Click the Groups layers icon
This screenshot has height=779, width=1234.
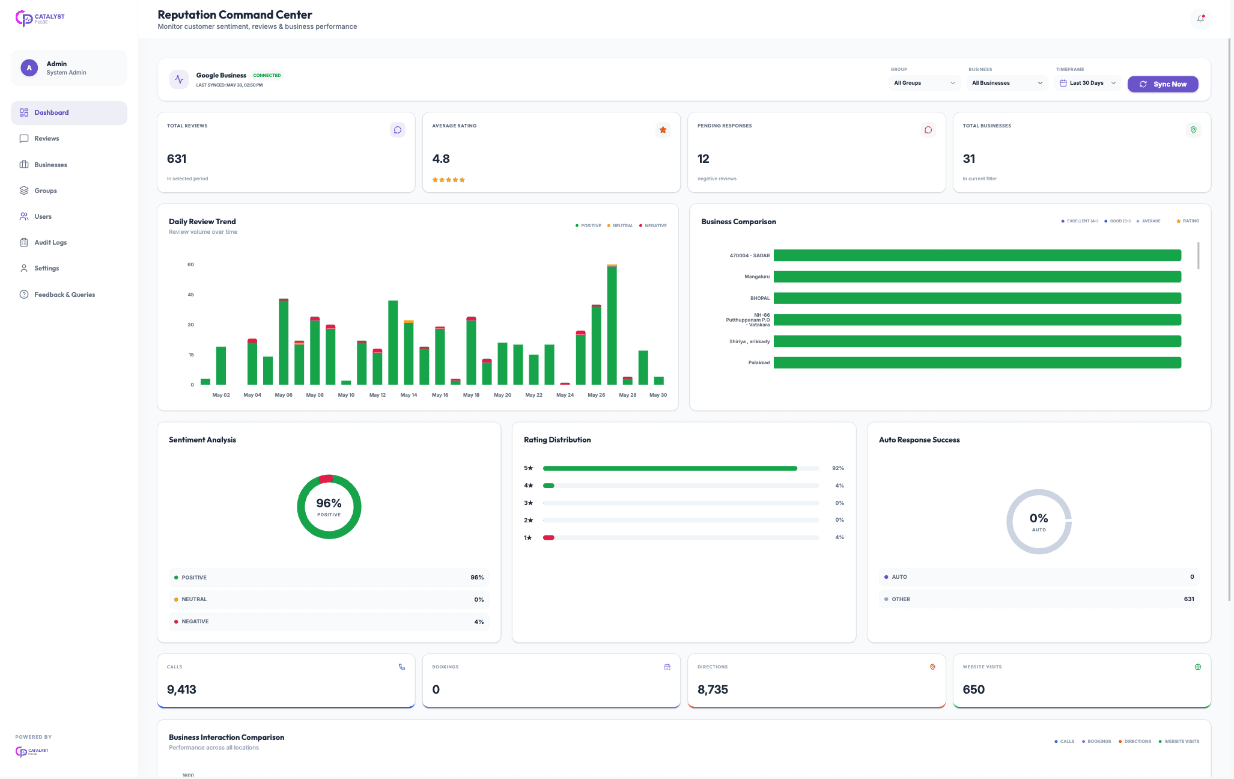24,191
